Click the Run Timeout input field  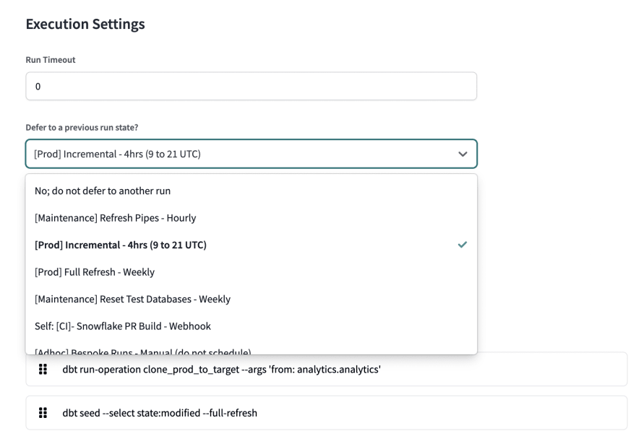251,87
